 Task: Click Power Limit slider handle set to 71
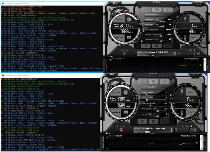146,95
